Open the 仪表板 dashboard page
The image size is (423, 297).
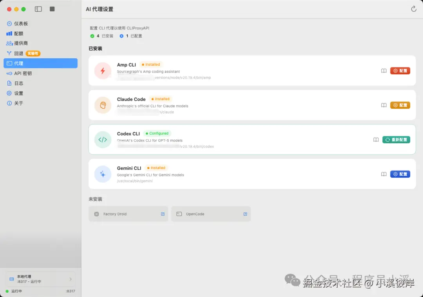click(40, 23)
